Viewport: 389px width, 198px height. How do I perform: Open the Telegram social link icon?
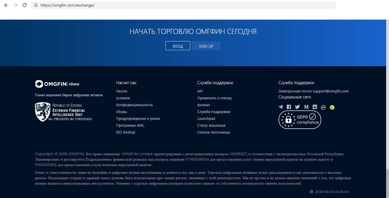pyautogui.click(x=281, y=107)
